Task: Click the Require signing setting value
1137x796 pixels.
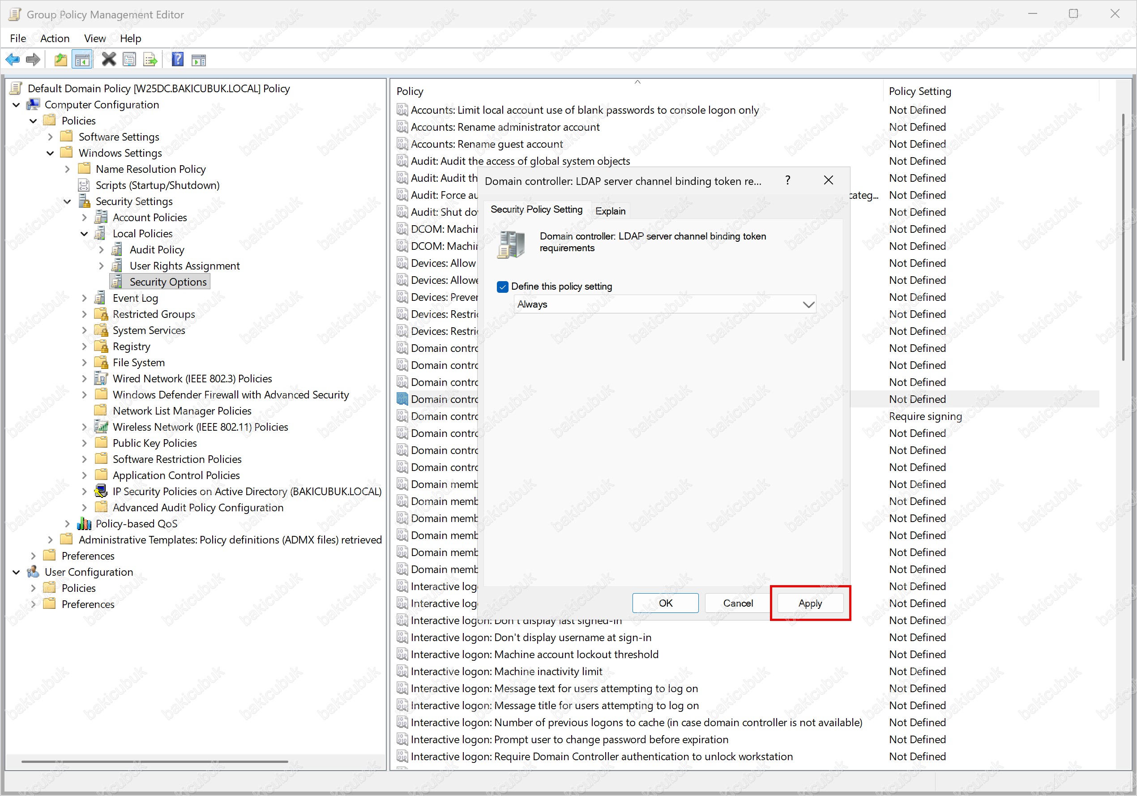Action: (925, 416)
